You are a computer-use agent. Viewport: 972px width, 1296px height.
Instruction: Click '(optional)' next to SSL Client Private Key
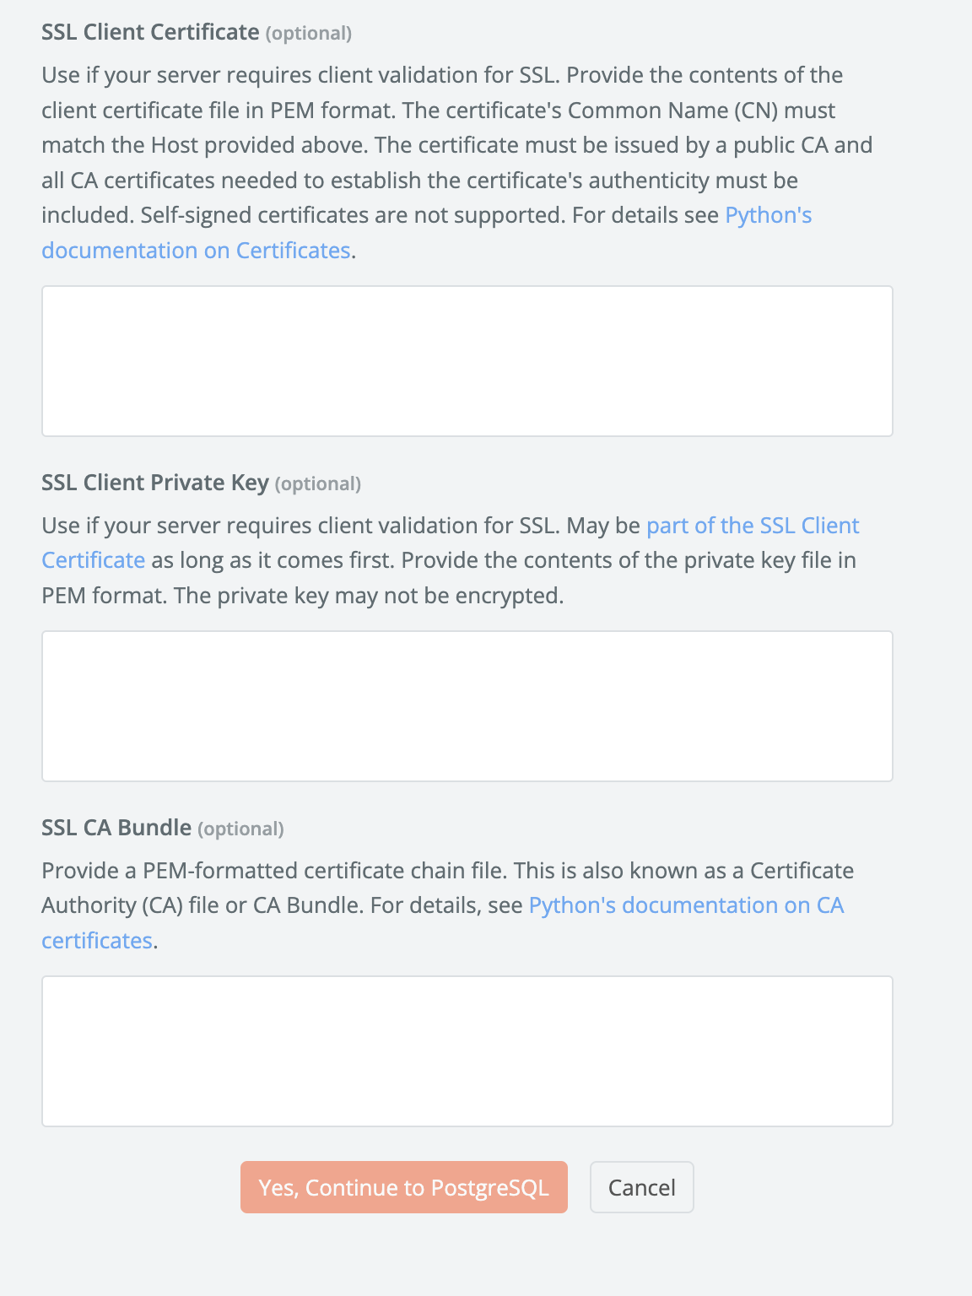click(x=318, y=484)
